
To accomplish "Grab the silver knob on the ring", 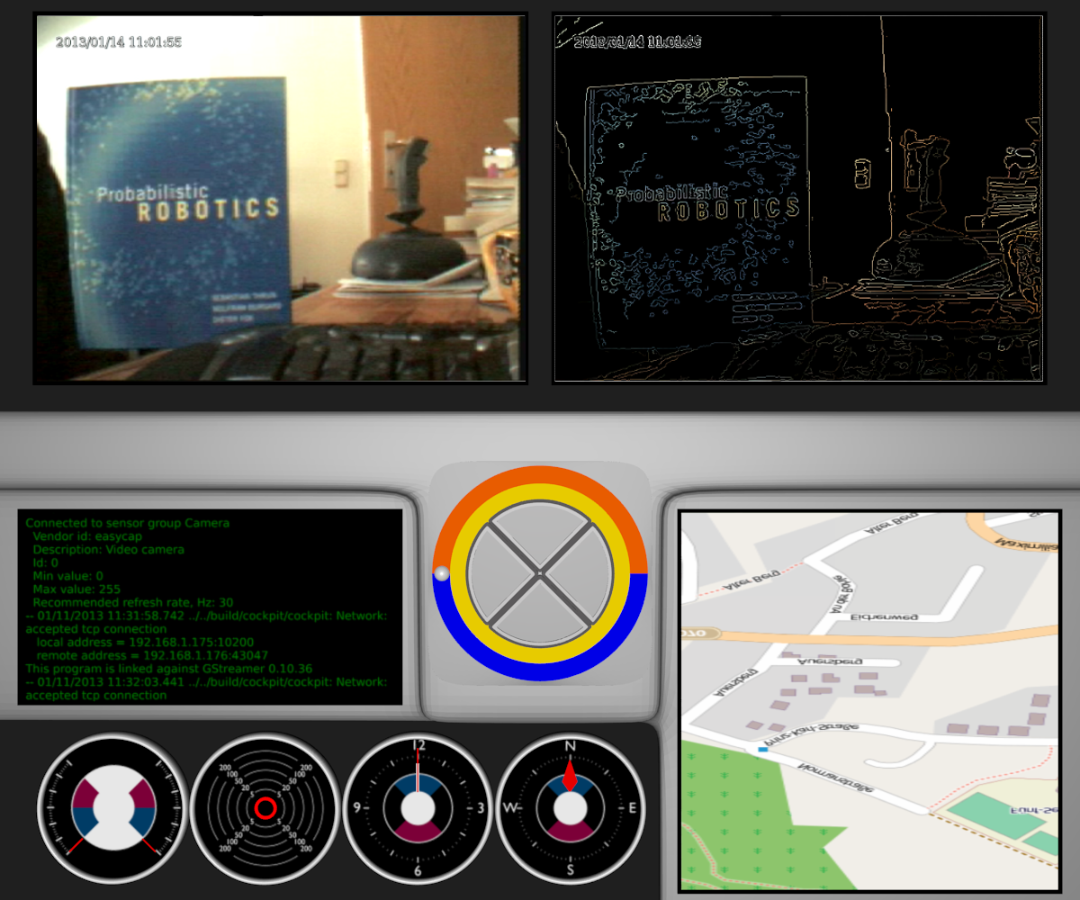I will (442, 572).
